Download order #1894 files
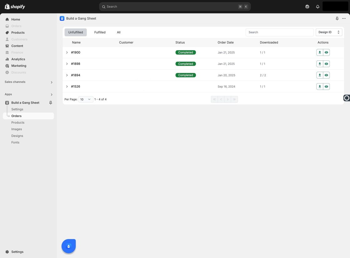Screen dimensions: 350x258 coord(320,75)
